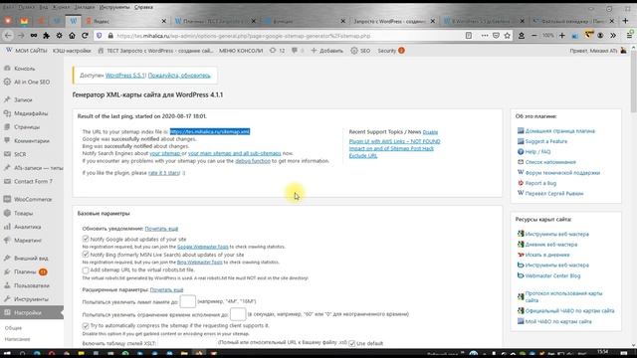The width and height of the screenshot is (637, 358).
Task: Zoom in with the plus button
Action: 561,36
